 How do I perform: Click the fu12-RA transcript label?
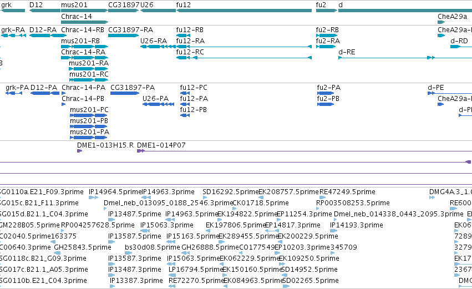click(190, 41)
